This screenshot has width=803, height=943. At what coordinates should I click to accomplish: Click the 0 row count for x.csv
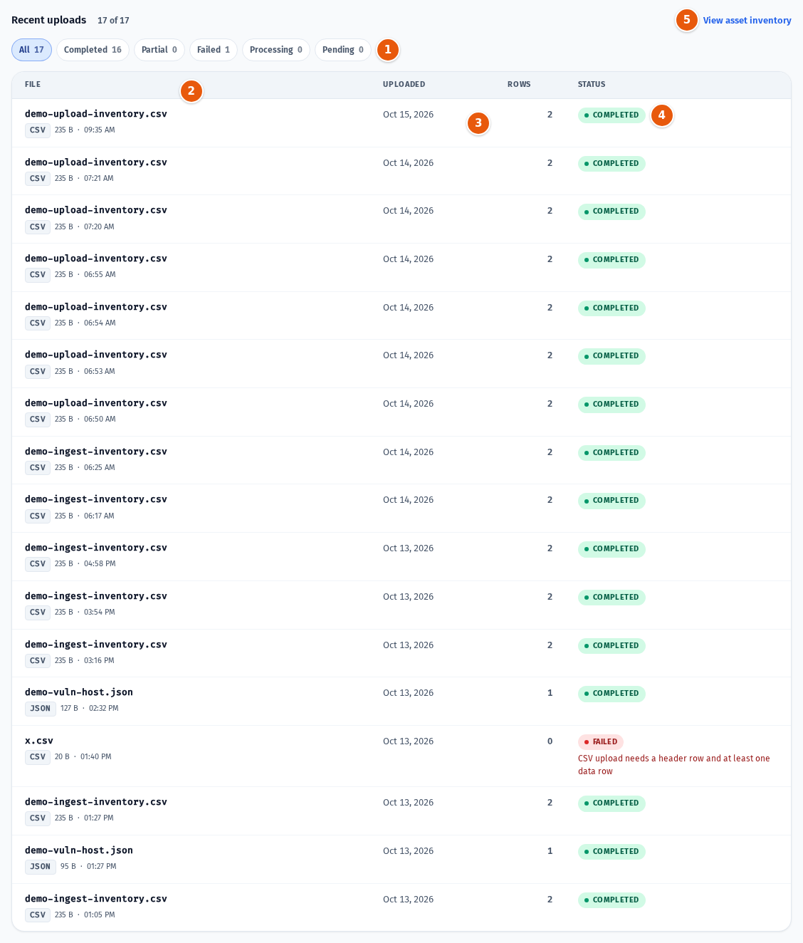pos(550,741)
